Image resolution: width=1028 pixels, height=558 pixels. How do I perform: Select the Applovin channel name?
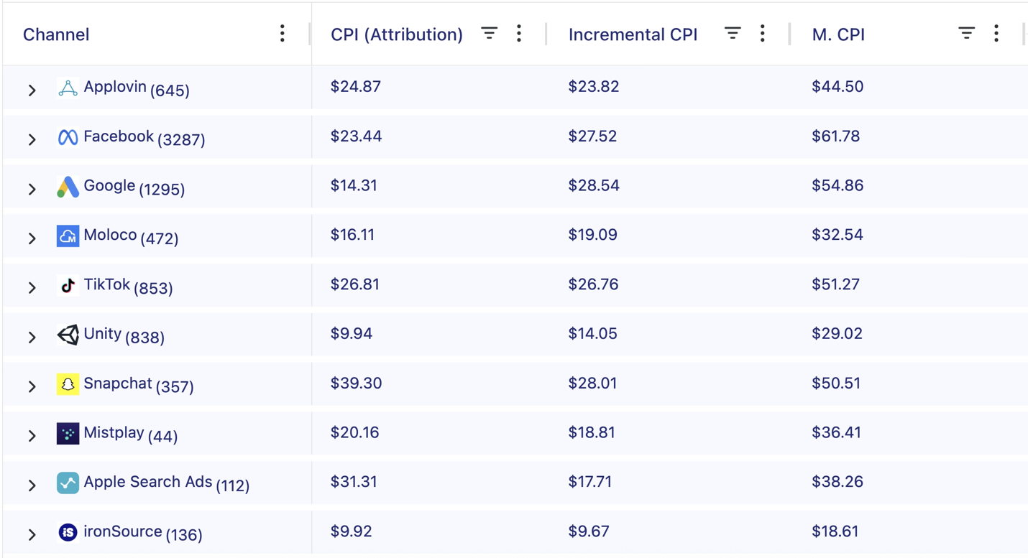(x=115, y=87)
